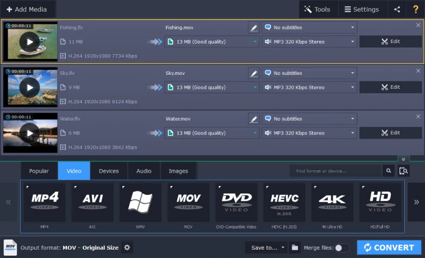Open output size dropdown for Sky.mov
This screenshot has height=258, width=425.
tap(212, 88)
